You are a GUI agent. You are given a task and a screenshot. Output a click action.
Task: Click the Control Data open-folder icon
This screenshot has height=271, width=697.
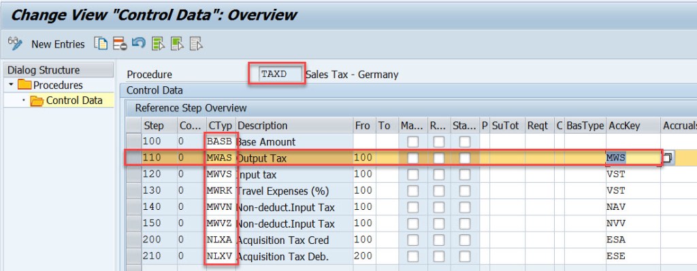click(37, 101)
